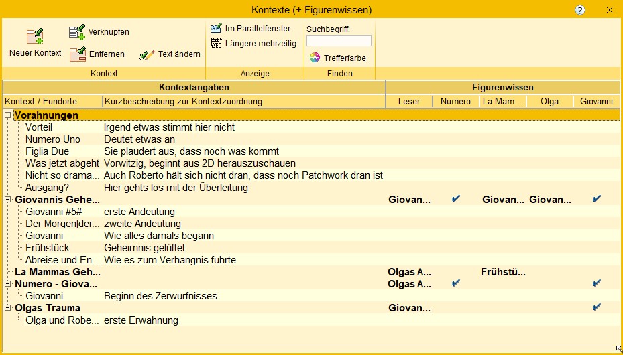Click the Figurenwissen group header
The image size is (623, 355).
pyautogui.click(x=503, y=87)
